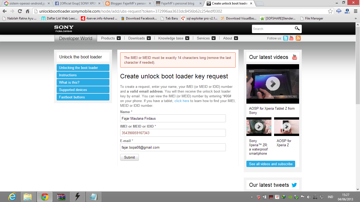Screen dimensions: 360x202
Task: Open the volume speaker tray icon
Action: tap(308, 197)
